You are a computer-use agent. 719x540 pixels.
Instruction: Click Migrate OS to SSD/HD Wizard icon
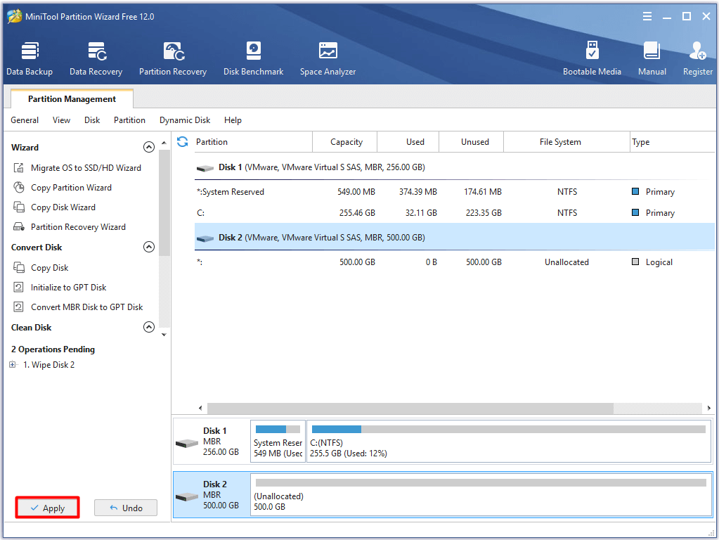[x=19, y=168]
